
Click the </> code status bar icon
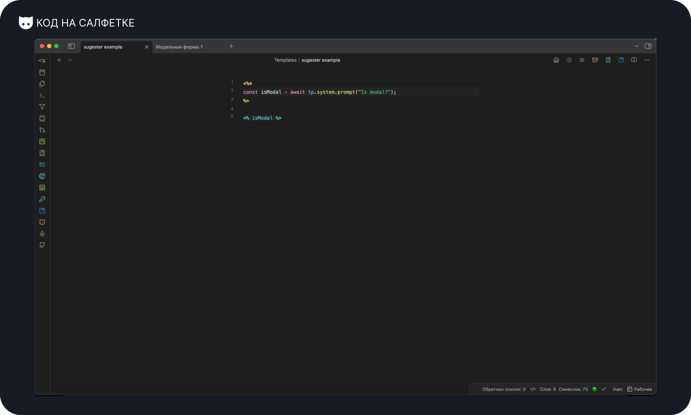(533, 389)
